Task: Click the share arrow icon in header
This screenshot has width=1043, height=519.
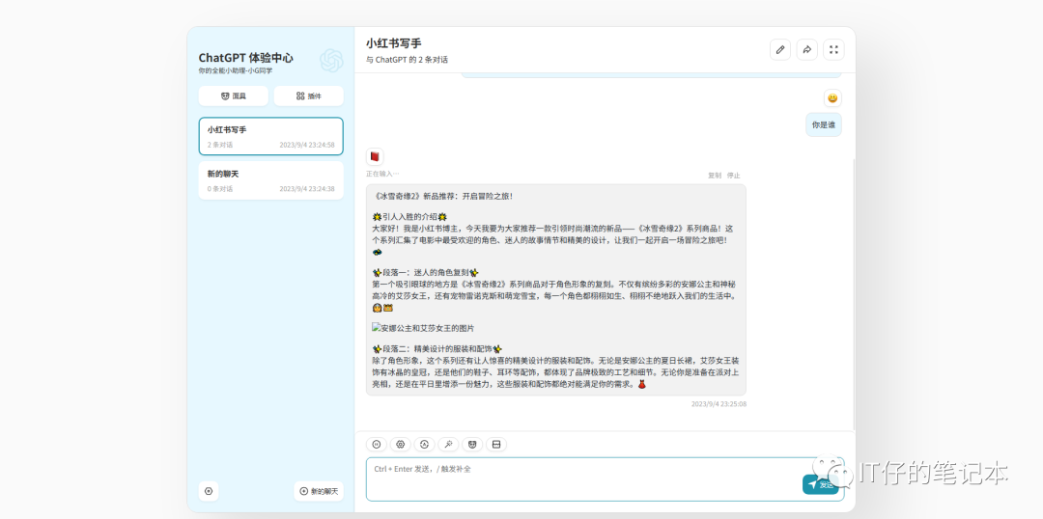Action: 807,50
